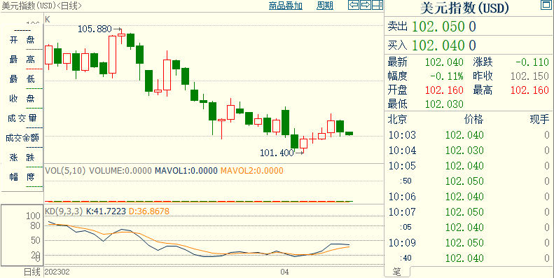Viewport: 554px width, 278px height.
Task: Select the 笔 tab at bottom
Action: 397,272
